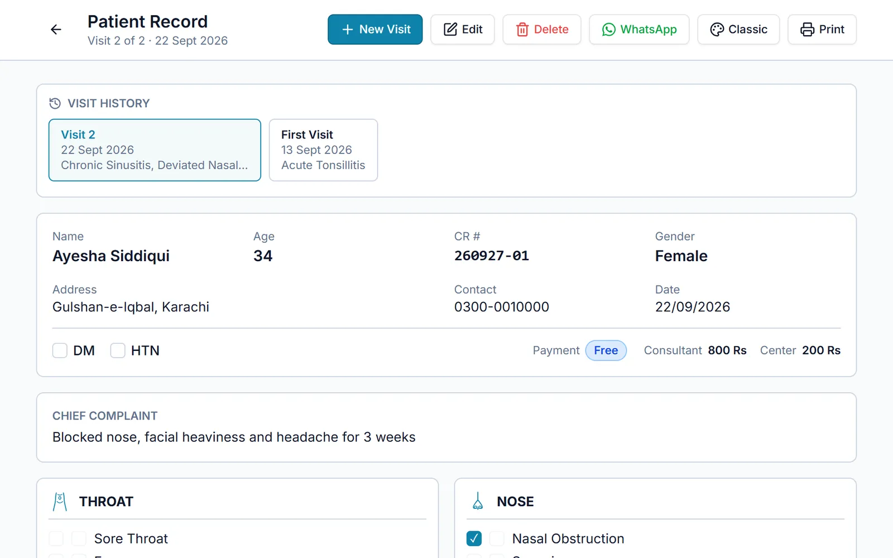Click the Nasal Obstruction label

[x=568, y=538]
